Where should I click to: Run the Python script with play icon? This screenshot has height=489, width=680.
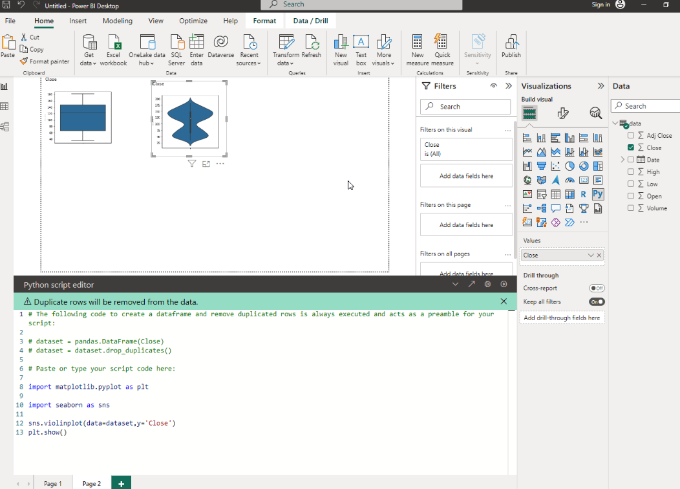pyautogui.click(x=504, y=284)
